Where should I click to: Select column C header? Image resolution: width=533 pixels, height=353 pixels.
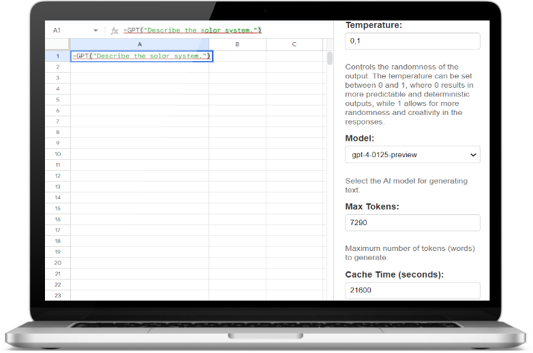[x=294, y=44]
